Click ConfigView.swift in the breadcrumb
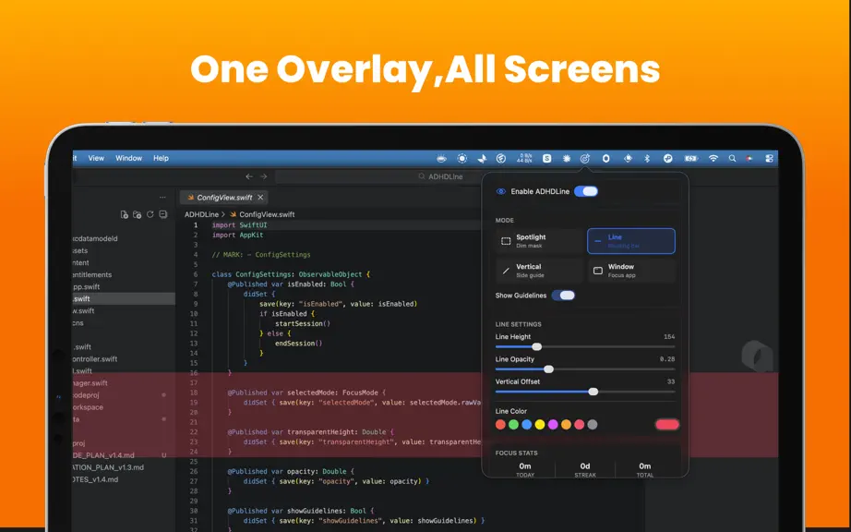The width and height of the screenshot is (851, 532). (267, 214)
